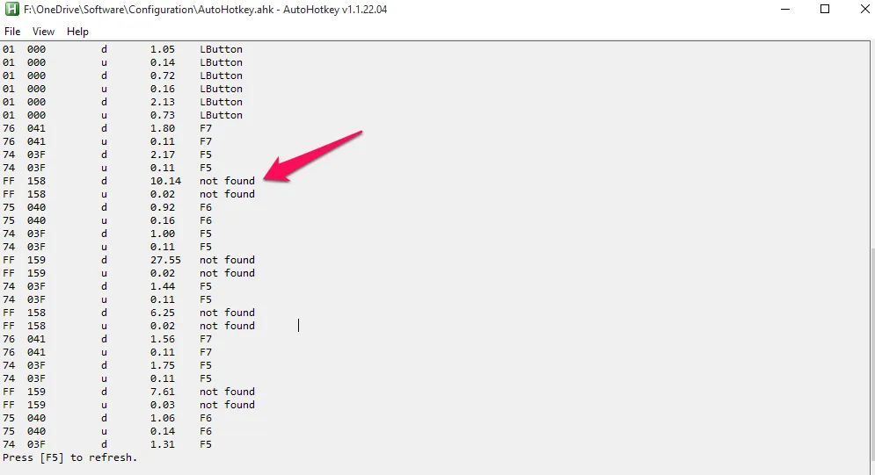Click 'not found' in the 27.55 row

click(227, 260)
